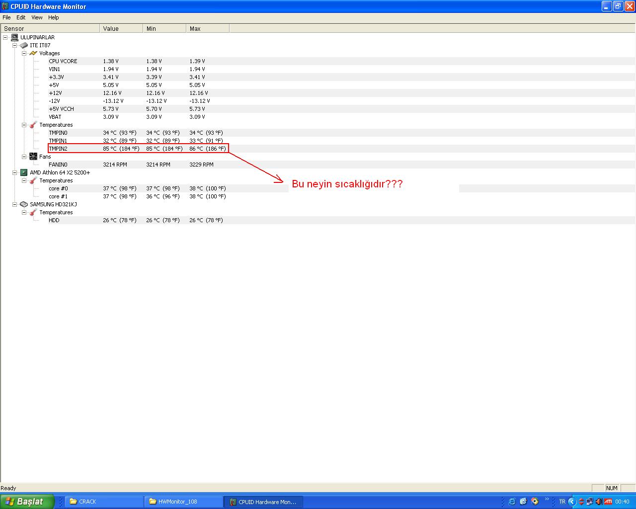The height and width of the screenshot is (509, 636).
Task: Click the AMD Athlon processor icon
Action: [24, 172]
